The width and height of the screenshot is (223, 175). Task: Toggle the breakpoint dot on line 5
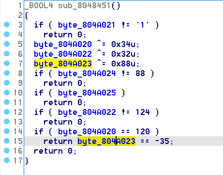[x=7, y=44]
